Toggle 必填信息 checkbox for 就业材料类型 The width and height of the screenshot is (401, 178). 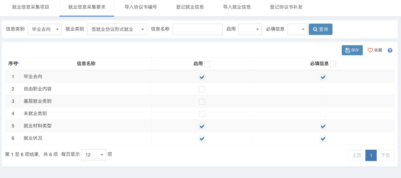[323, 126]
